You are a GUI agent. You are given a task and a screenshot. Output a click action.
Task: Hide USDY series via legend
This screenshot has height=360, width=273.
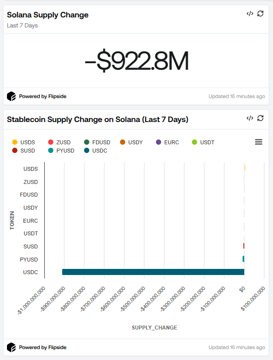[x=133, y=142]
